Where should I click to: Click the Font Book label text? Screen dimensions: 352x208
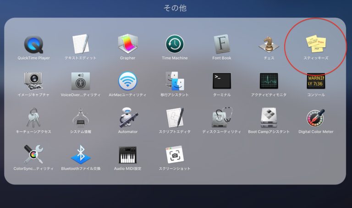tap(221, 58)
